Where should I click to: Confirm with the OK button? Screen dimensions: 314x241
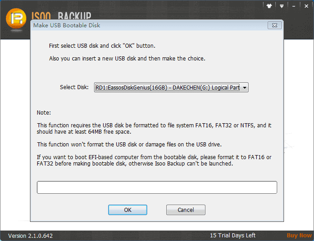click(x=128, y=210)
